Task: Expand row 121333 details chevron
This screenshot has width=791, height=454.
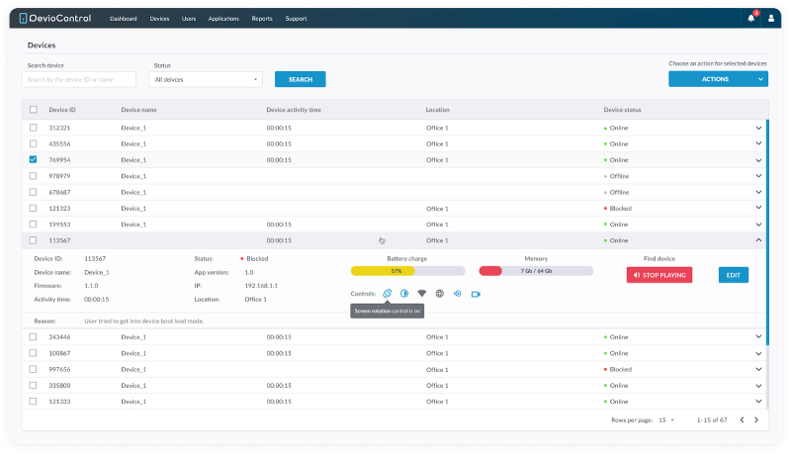Action: point(758,402)
